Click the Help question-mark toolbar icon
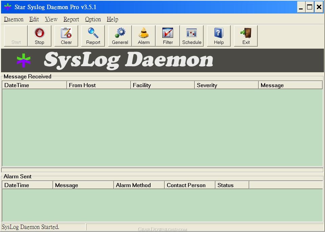This screenshot has height=232, width=325. 219,36
